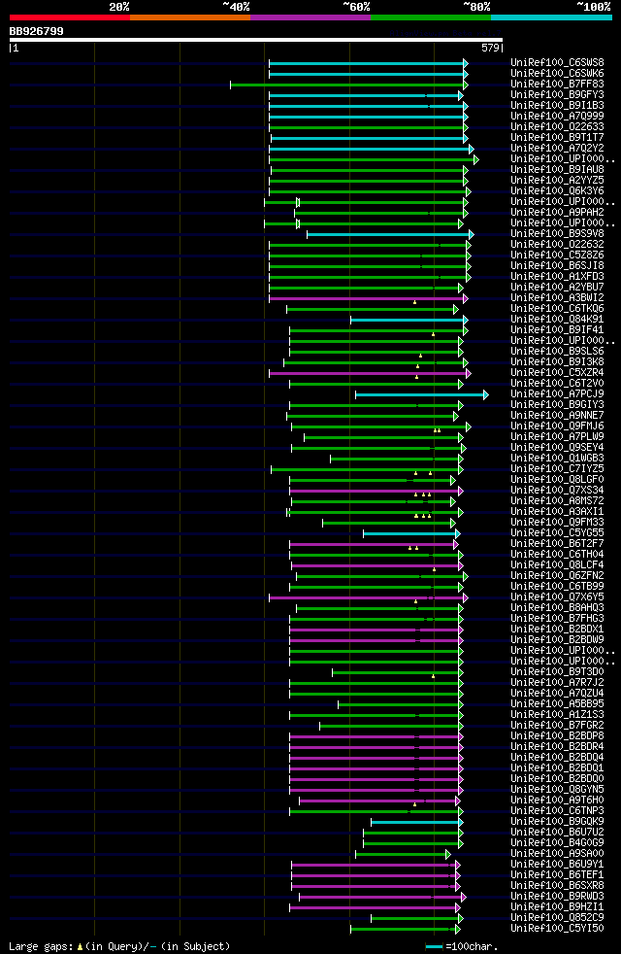Viewport: 621px width, 954px height.
Task: Select the UniRef100_C5Z8Z6 label
Action: [x=557, y=256]
